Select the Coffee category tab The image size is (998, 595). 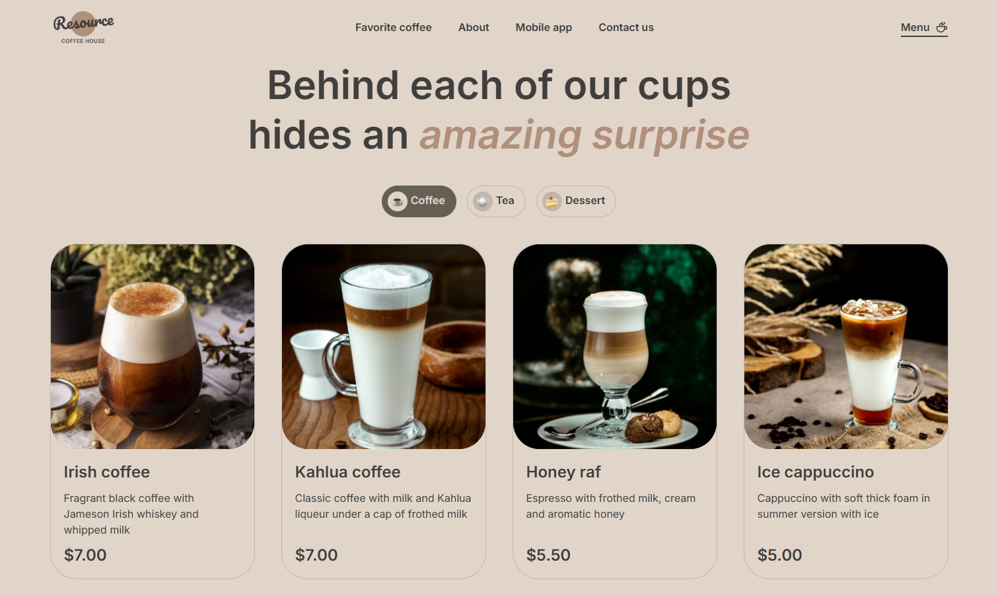click(419, 201)
